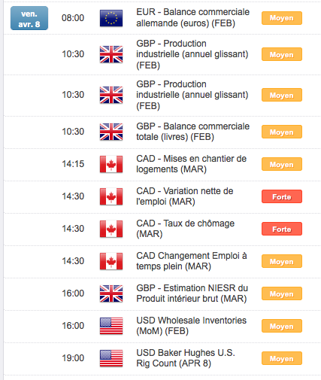Click Moyen badge for Mises en chantier
The height and width of the screenshot is (380, 321).
pyautogui.click(x=282, y=164)
